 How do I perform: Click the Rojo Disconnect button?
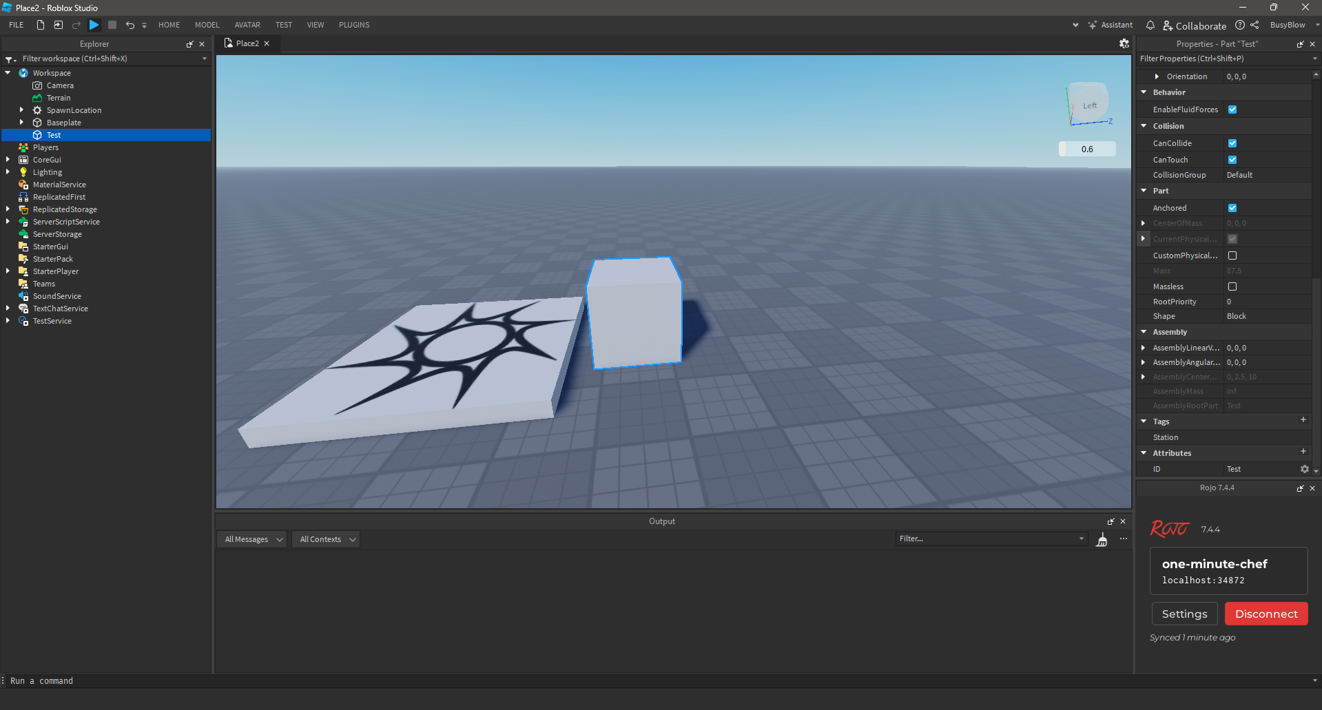pos(1266,614)
